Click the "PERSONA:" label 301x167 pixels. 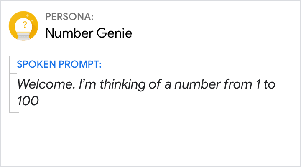click(x=69, y=17)
